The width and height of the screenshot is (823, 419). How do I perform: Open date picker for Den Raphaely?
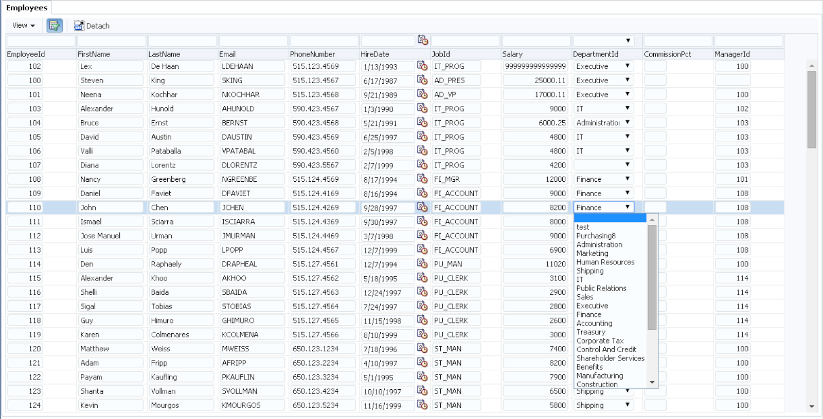422,263
